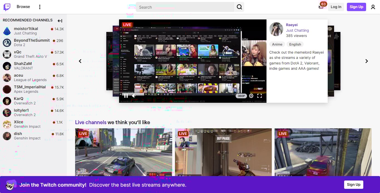This screenshot has width=380, height=193.
Task: Click xQc channel avatar
Action: coord(7,54)
